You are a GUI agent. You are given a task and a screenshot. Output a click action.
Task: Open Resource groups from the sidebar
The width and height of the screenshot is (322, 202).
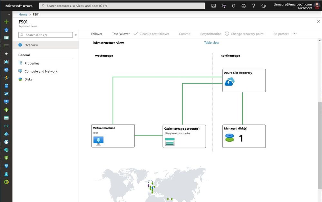[6, 62]
